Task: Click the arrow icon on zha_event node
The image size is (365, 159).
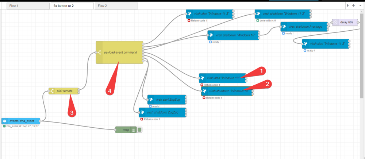Action: click(x=4, y=121)
